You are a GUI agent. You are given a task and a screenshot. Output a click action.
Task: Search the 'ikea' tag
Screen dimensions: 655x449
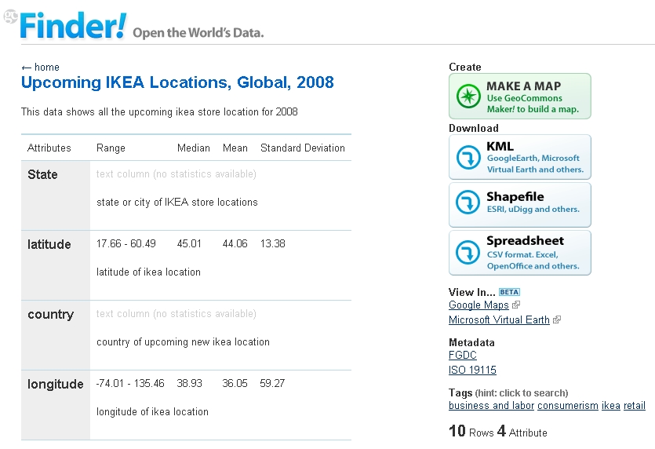tap(611, 406)
